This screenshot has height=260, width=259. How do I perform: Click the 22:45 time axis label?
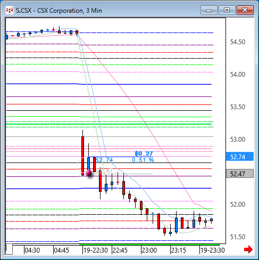pos(120,250)
